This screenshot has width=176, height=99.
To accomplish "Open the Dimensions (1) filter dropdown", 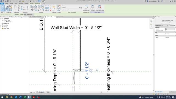I will point(162,26).
